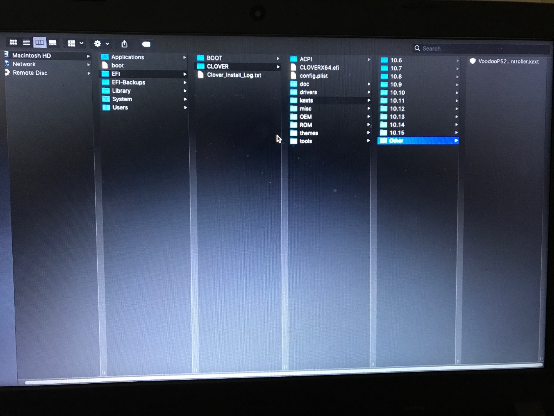Screen dimensions: 554x416
Task: Expand the CLOVER folder arrow
Action: click(278, 67)
